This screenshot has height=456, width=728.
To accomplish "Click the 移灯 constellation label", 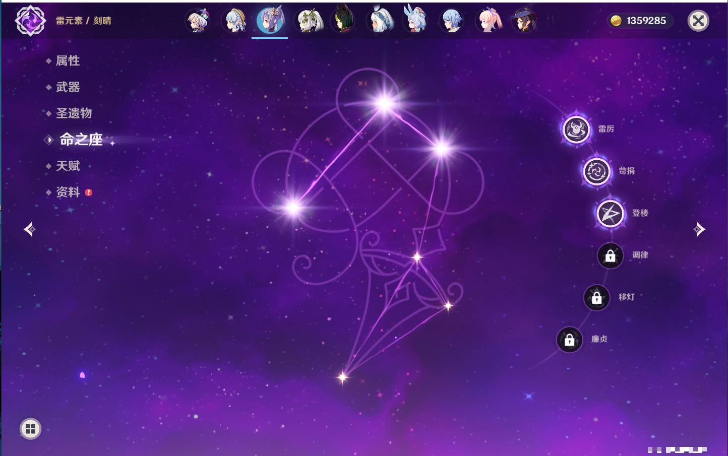I will click(x=627, y=297).
